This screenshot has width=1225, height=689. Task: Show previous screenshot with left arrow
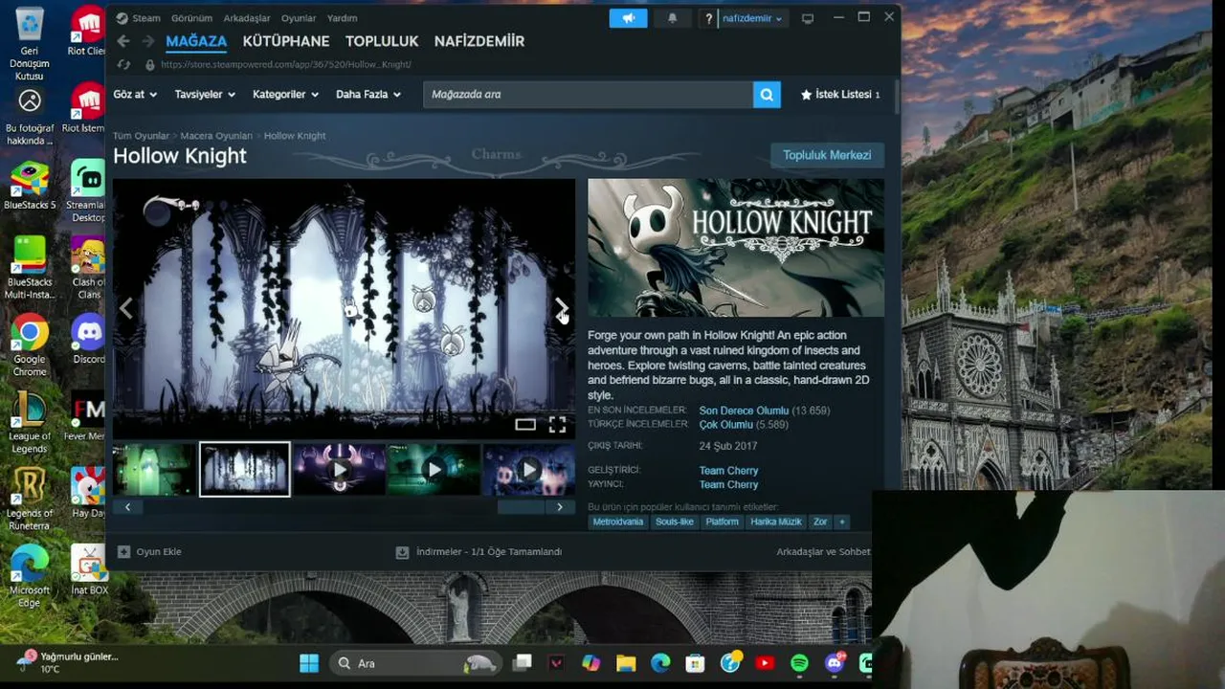[126, 307]
